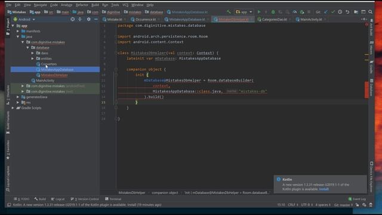Viewport: 382px width, 215px height.
Task: Select MistakesDbHelper in project tree
Action: (x=54, y=75)
